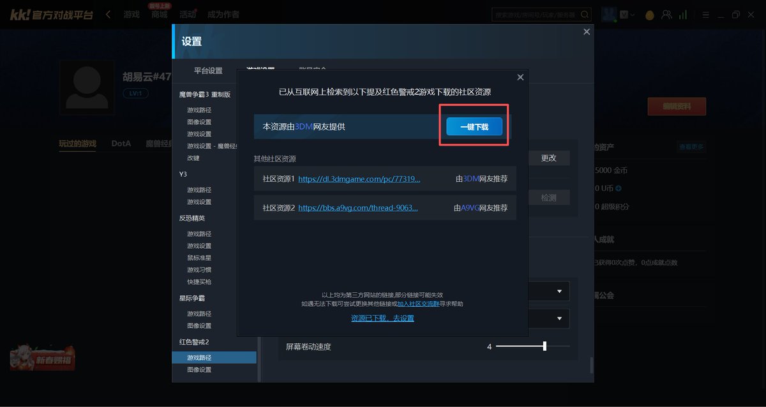Expand the V membership dropdown arrow
Screen dimensions: 766x407
632,15
